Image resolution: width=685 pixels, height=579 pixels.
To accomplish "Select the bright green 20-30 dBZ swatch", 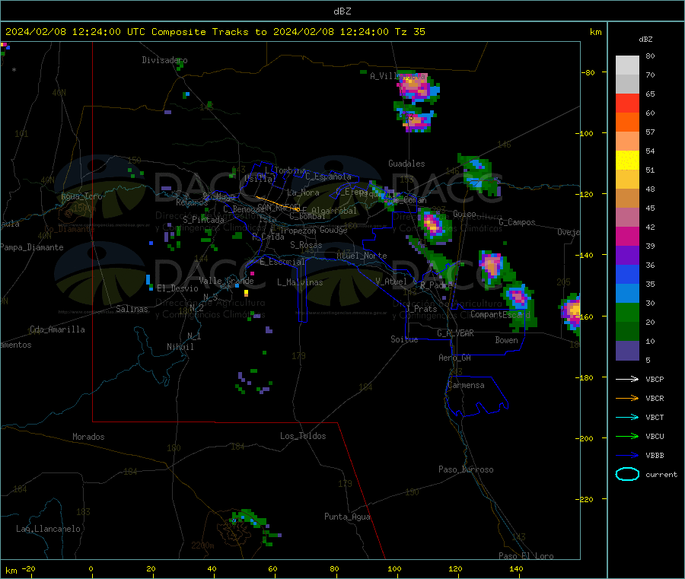I will (627, 313).
